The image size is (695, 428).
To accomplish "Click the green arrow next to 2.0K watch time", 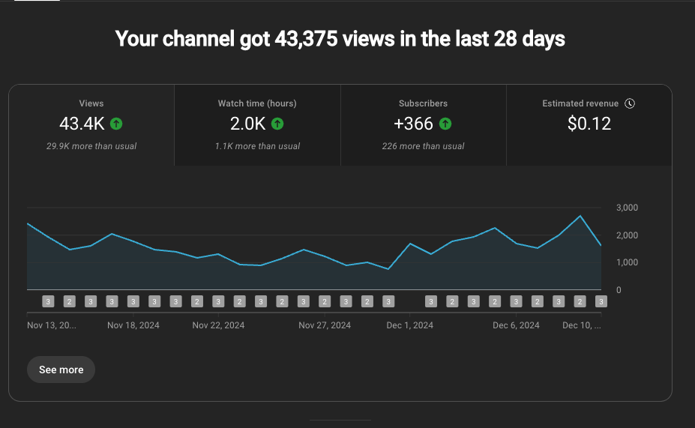I will [277, 124].
